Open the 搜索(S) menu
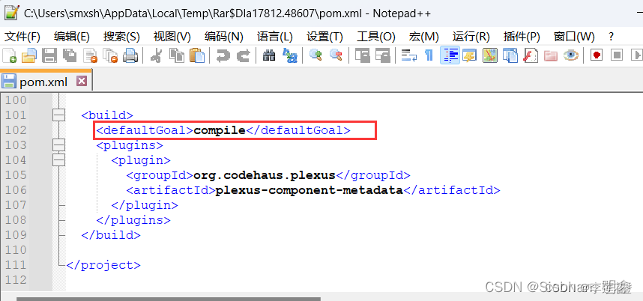The width and height of the screenshot is (643, 301). point(122,37)
